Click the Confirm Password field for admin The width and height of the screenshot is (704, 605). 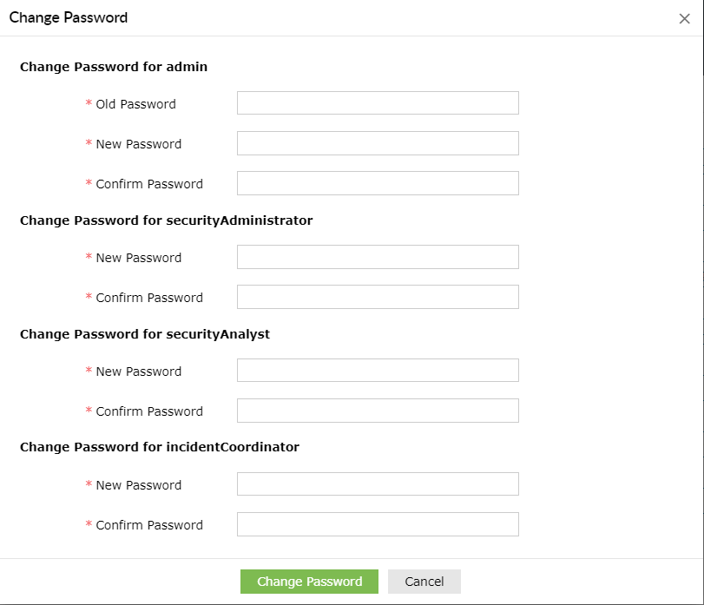[x=377, y=182]
